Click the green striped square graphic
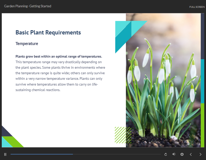 click(123, 135)
